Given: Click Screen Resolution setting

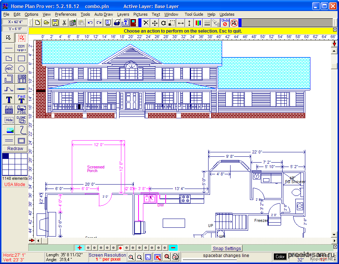Looking at the screenshot, I should (107, 257).
